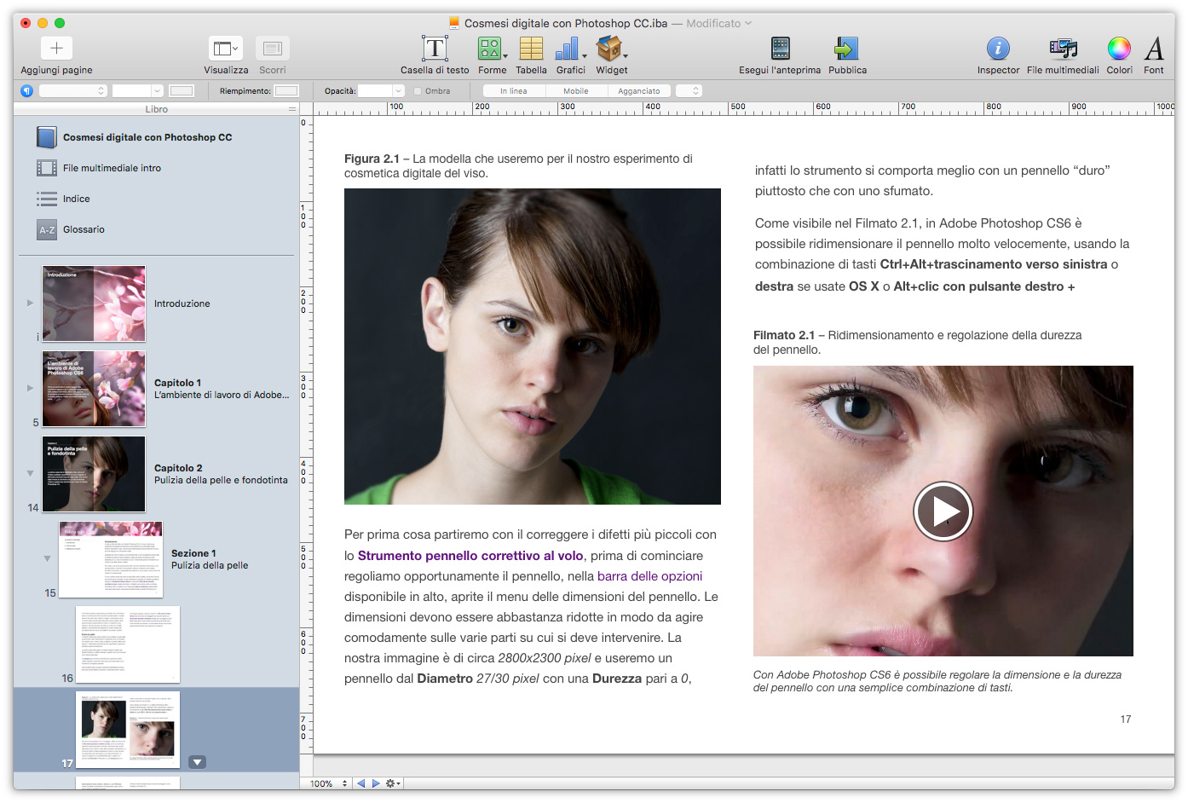Click the Figura 2.1 caption text
The width and height of the screenshot is (1188, 803).
[518, 166]
